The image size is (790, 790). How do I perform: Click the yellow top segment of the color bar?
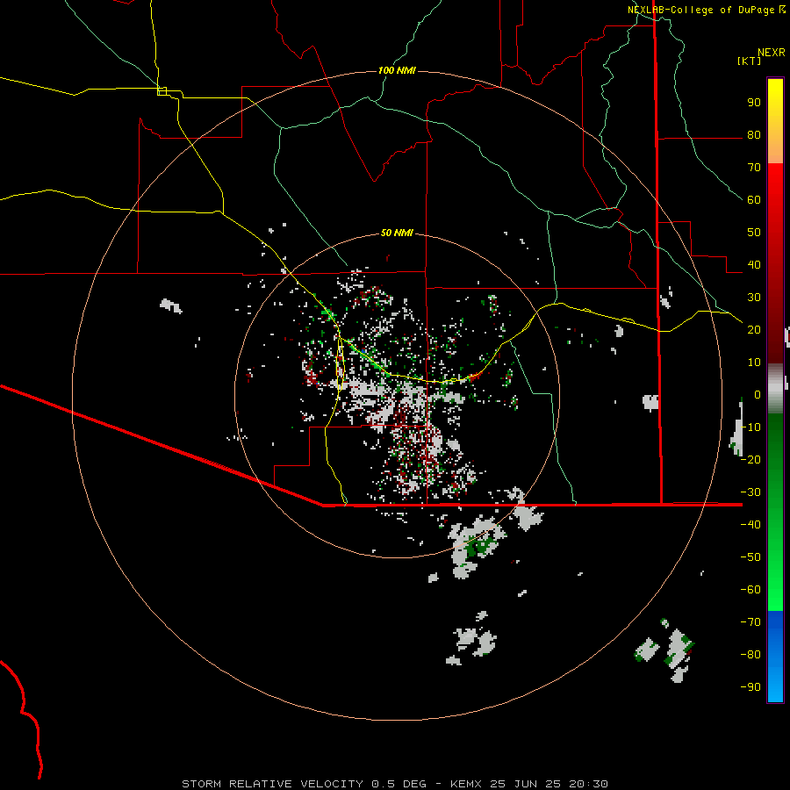775,121
